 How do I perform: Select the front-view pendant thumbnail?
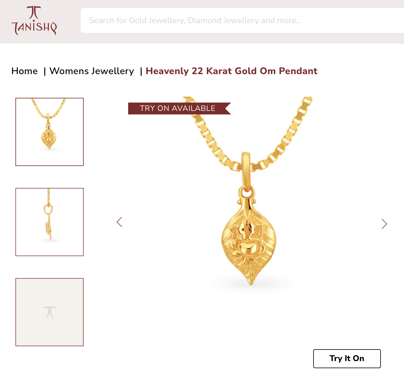tap(50, 132)
